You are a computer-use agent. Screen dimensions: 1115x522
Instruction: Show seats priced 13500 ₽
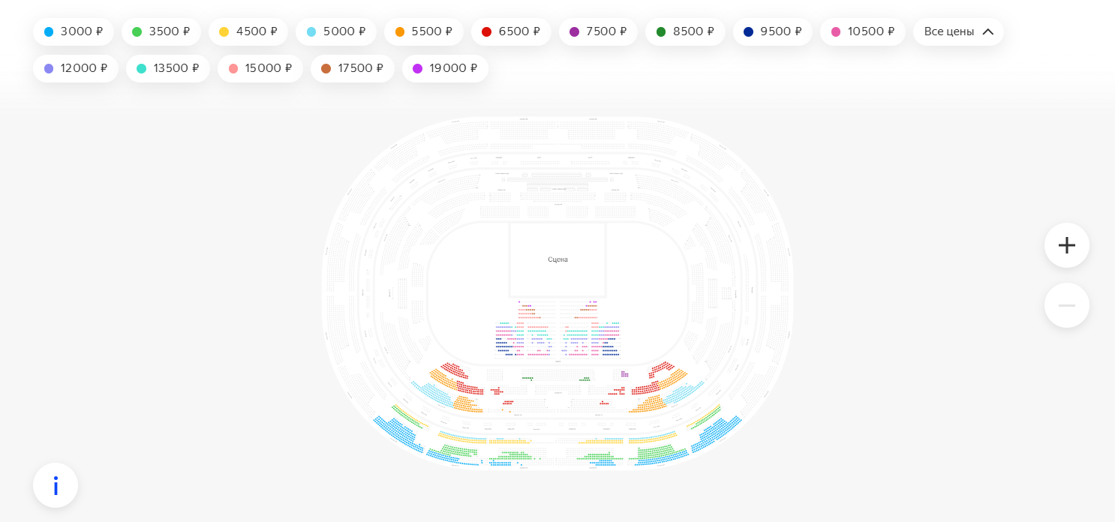168,68
